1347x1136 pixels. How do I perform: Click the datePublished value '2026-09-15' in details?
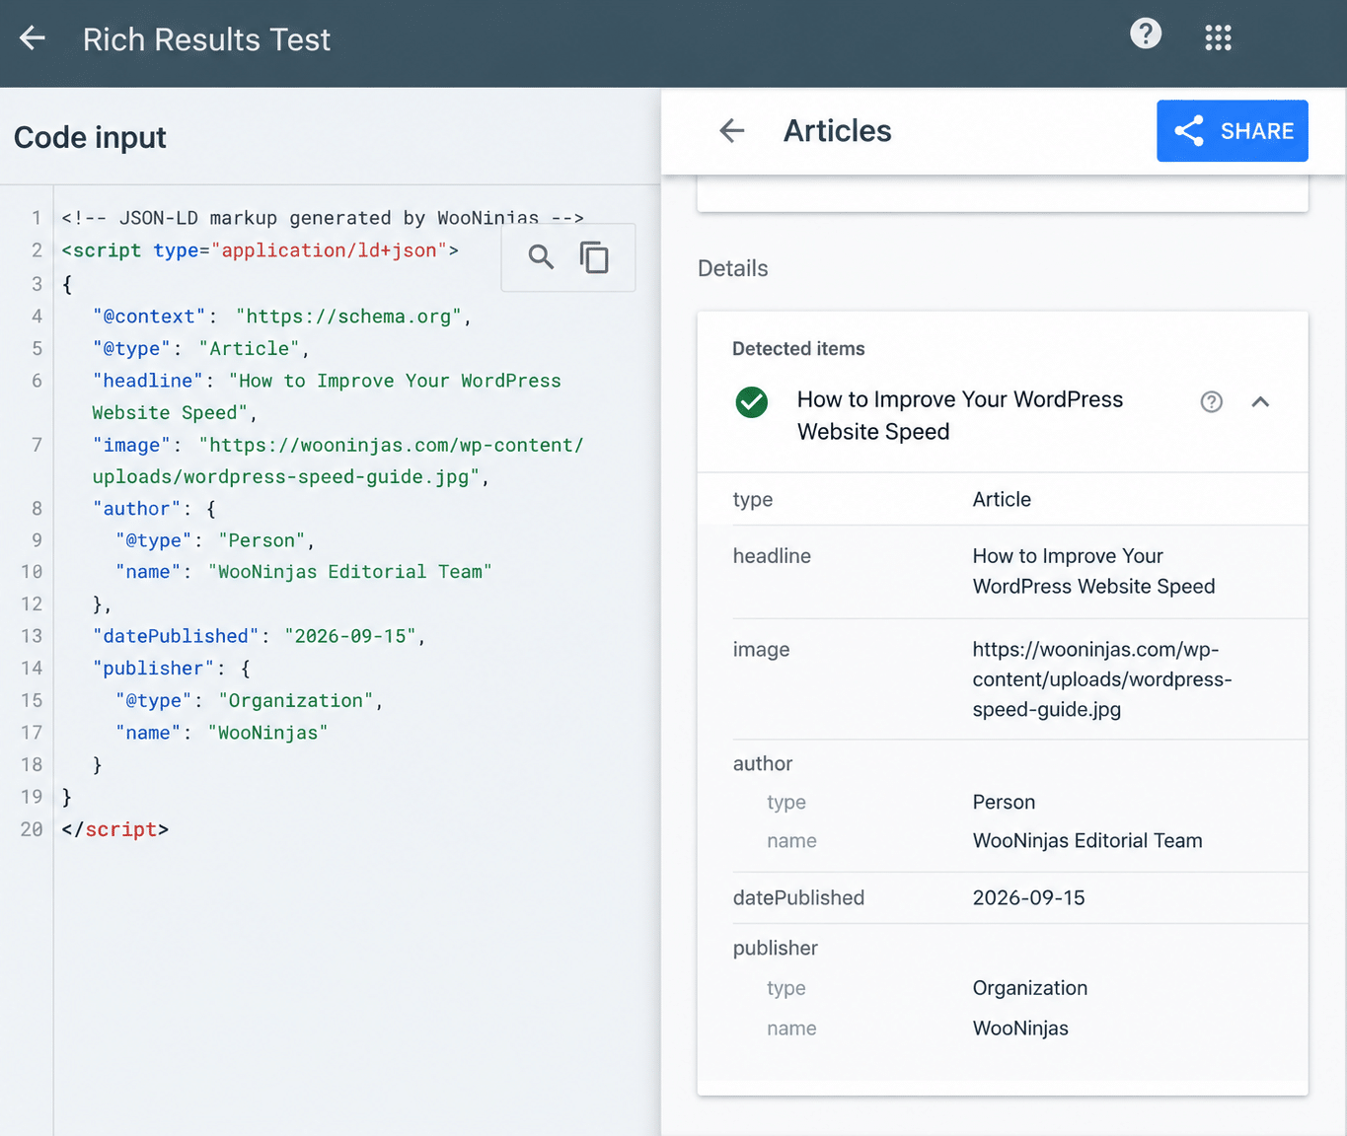pyautogui.click(x=1028, y=898)
